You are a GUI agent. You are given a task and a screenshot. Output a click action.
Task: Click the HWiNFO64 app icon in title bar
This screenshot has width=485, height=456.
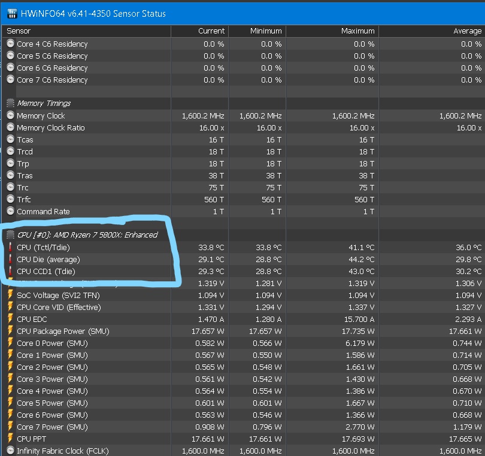(x=12, y=14)
